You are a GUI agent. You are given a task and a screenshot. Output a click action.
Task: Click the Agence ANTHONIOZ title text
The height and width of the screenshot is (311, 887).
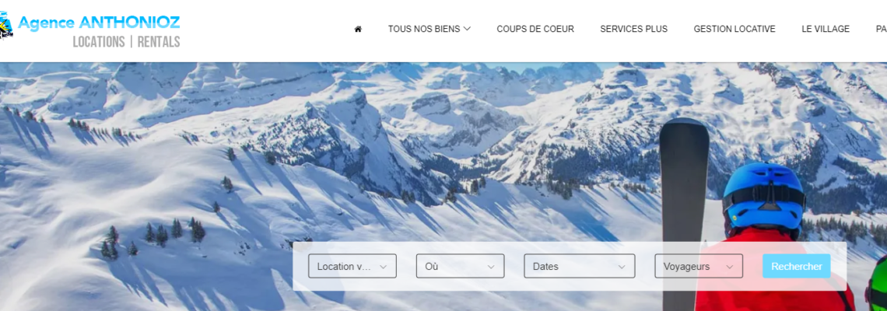pos(99,23)
